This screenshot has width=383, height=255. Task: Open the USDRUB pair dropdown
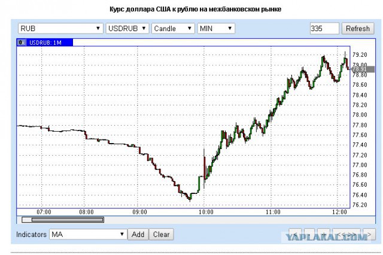127,29
